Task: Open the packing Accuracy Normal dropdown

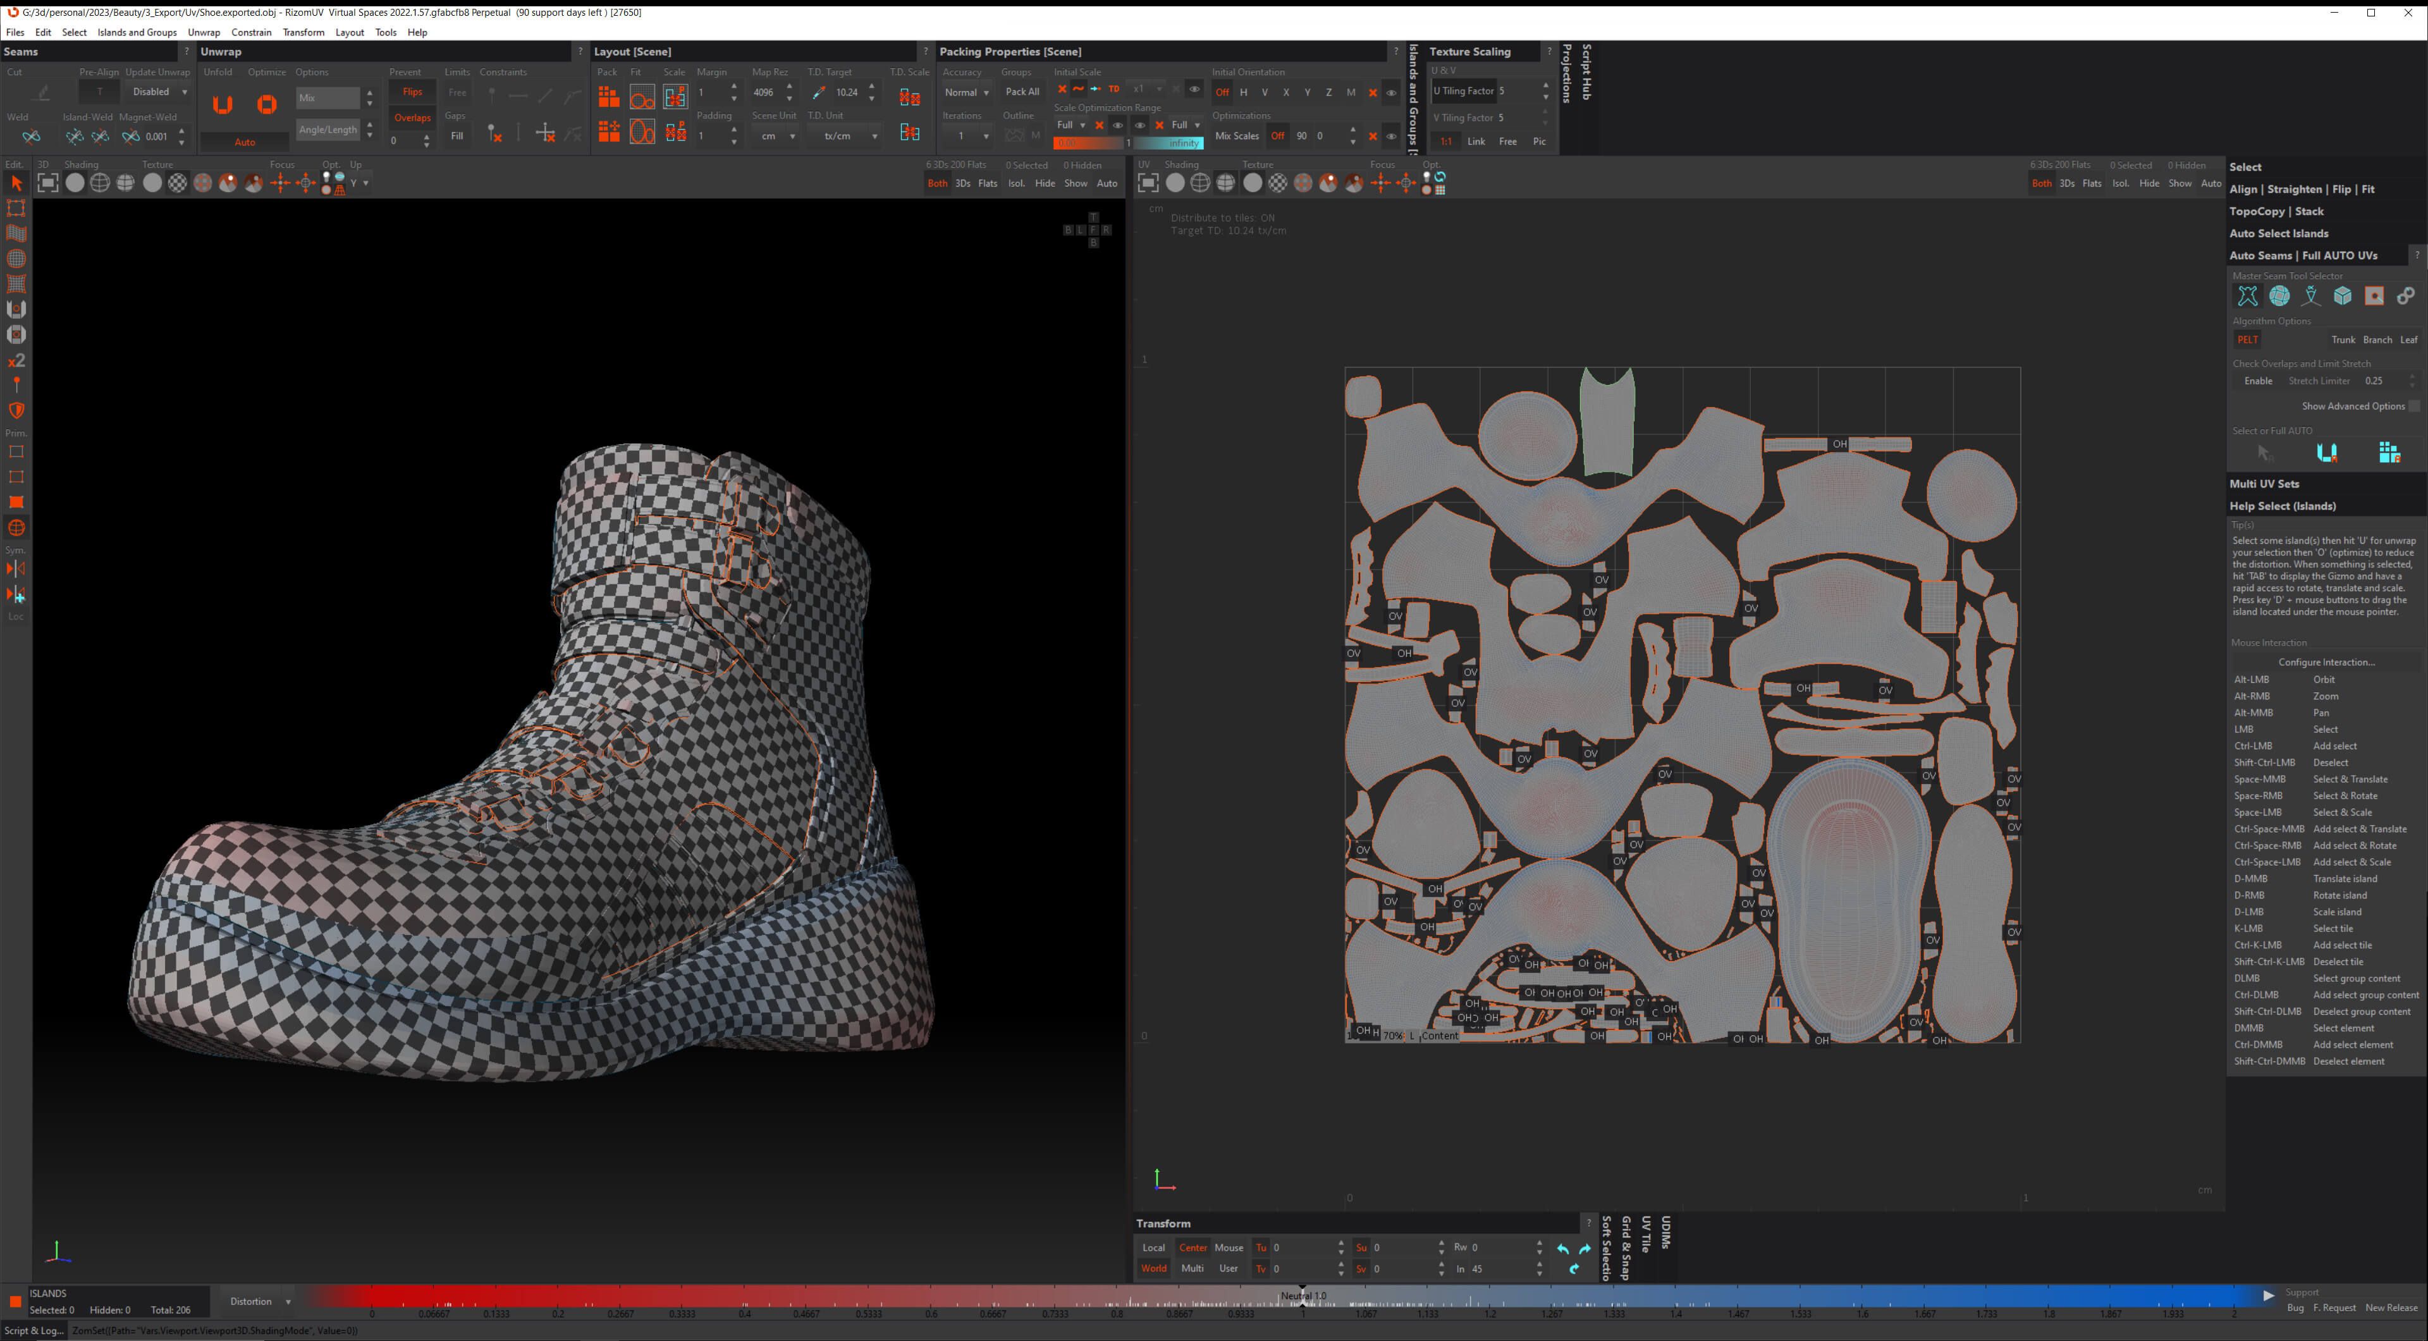Action: 966,92
